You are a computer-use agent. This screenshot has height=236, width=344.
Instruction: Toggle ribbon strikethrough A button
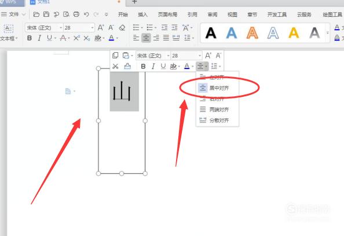point(63,38)
